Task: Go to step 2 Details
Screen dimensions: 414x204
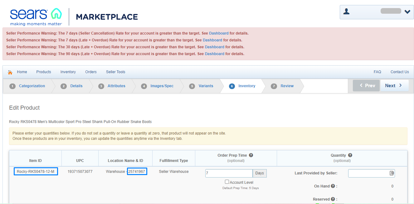Action: (x=72, y=86)
